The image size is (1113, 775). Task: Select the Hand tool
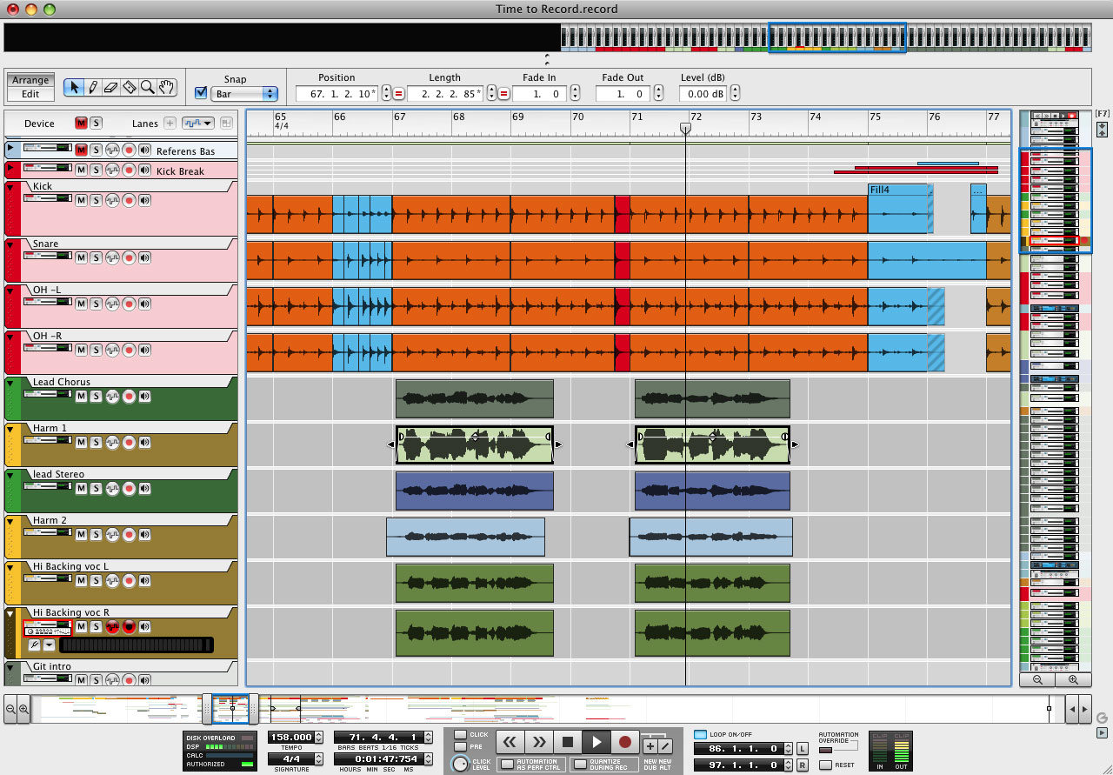point(166,87)
